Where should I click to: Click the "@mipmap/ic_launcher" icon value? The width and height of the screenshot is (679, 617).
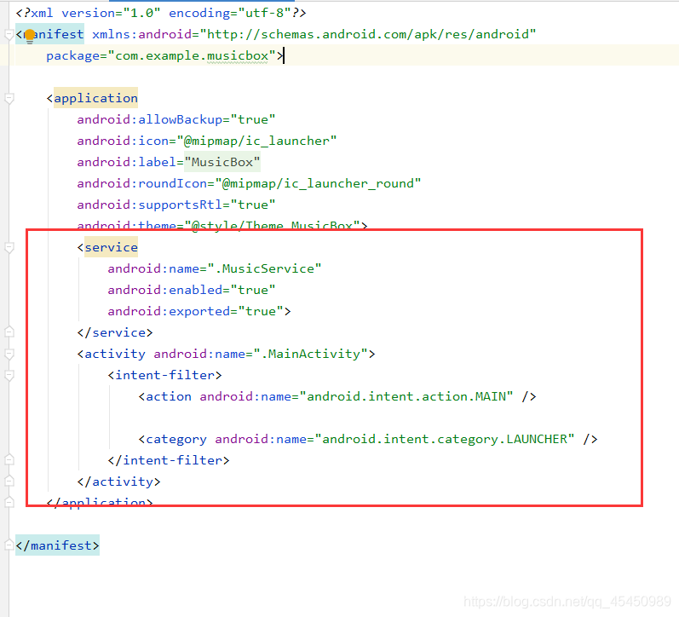click(x=256, y=141)
